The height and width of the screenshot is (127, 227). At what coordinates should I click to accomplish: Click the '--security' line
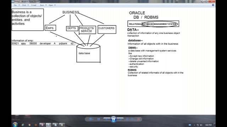pos(133,67)
